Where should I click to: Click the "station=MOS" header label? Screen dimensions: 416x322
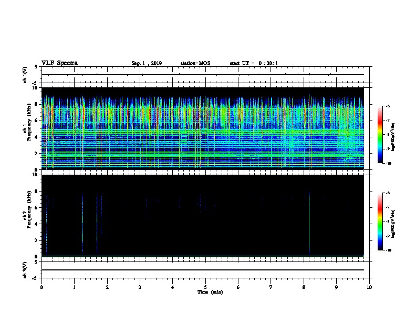[195, 63]
